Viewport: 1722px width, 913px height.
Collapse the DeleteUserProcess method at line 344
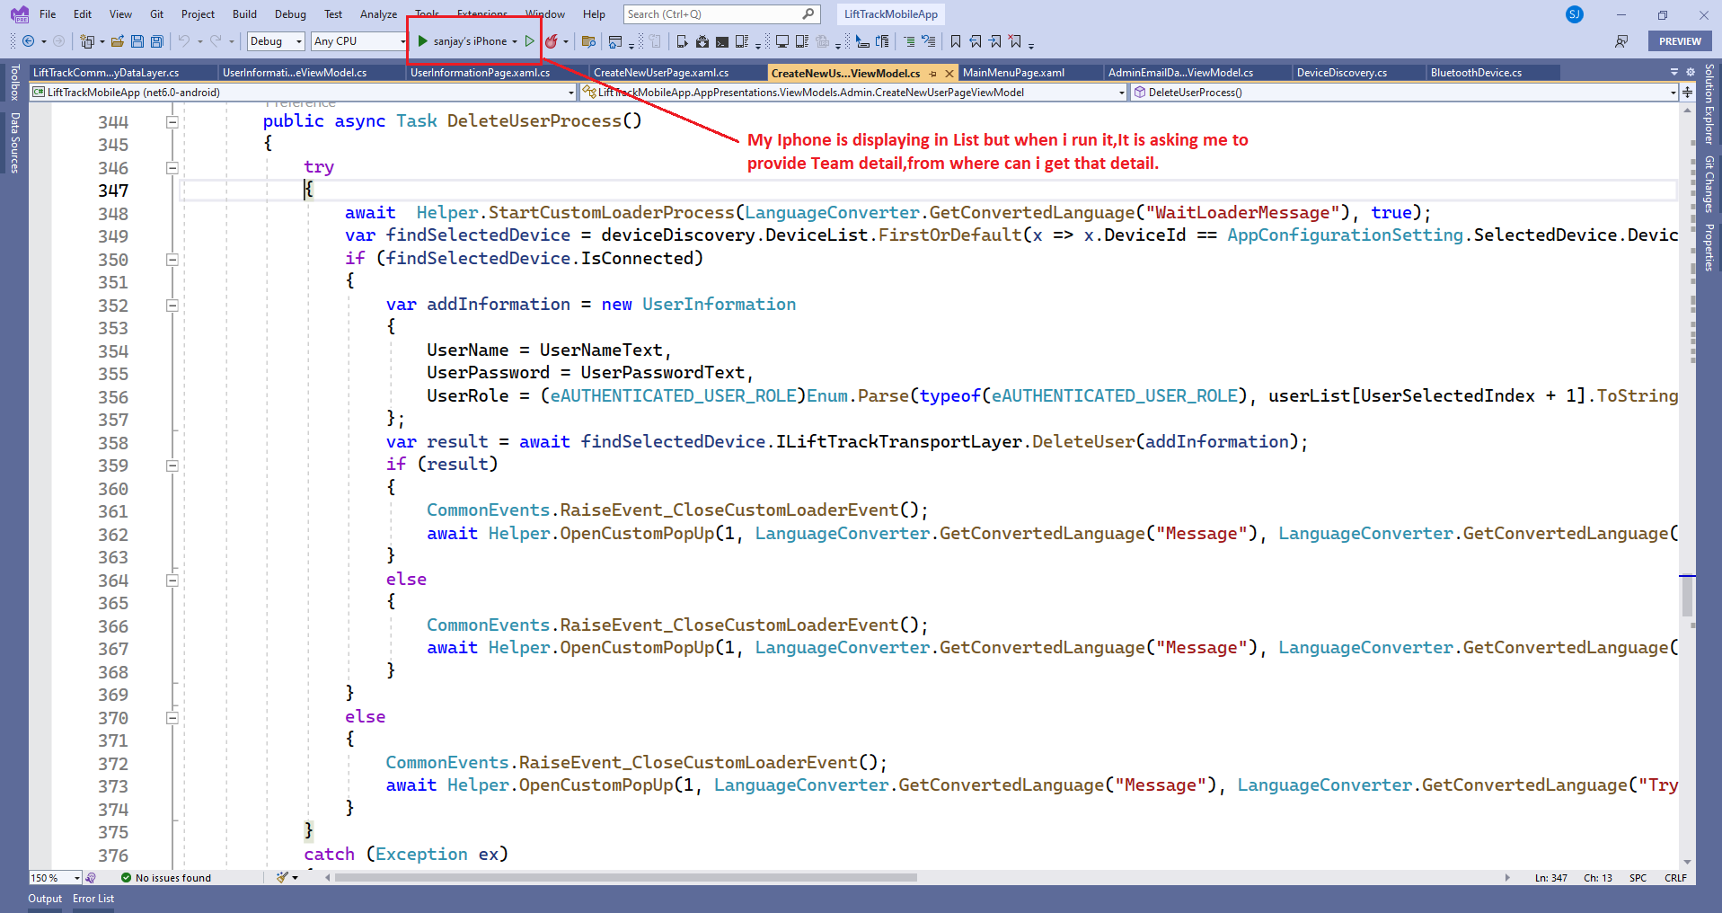pyautogui.click(x=172, y=122)
